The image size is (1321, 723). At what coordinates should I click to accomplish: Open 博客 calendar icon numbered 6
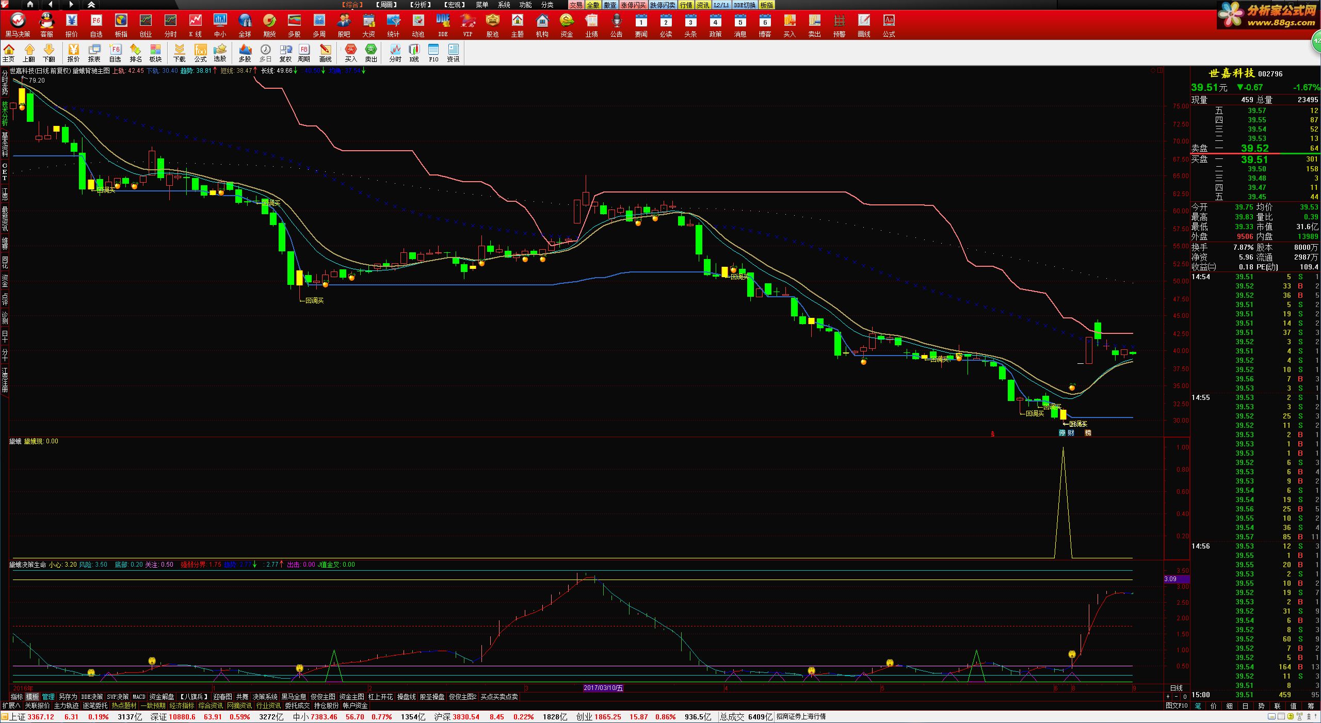pos(765,25)
